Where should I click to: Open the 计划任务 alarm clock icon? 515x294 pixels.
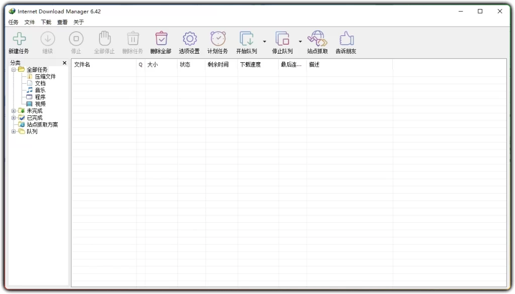[218, 39]
